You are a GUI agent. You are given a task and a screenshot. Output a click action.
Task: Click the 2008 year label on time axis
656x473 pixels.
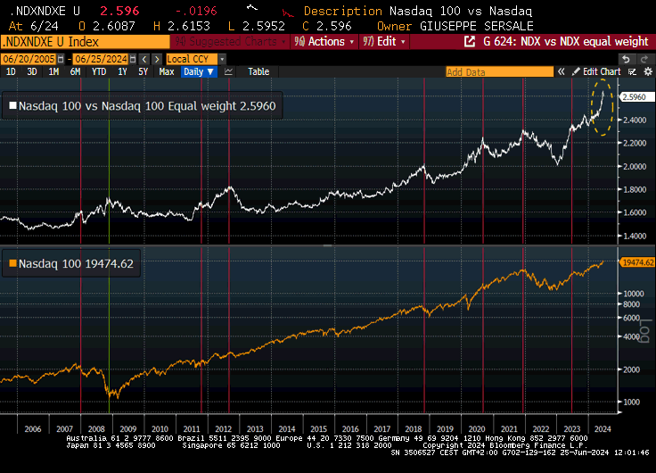click(96, 429)
